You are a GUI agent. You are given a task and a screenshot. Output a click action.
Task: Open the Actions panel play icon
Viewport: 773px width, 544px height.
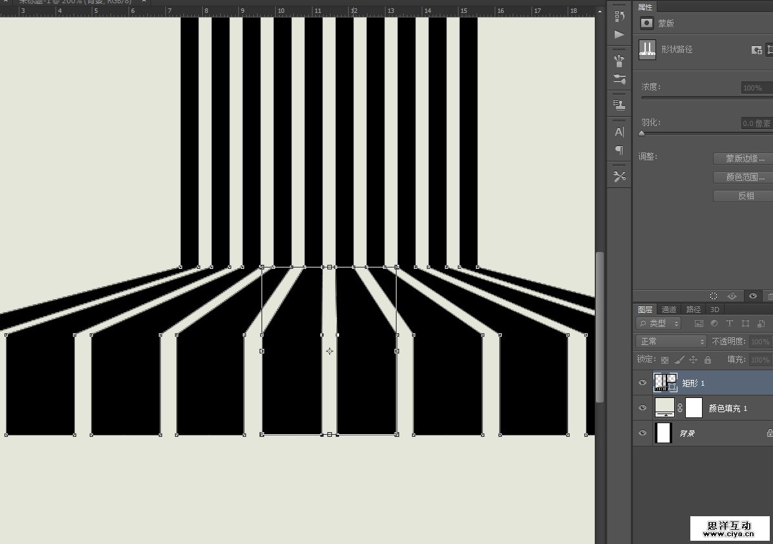coord(619,34)
